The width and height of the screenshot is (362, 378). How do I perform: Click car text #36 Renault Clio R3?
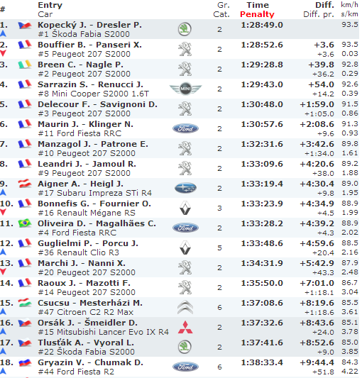(x=78, y=252)
